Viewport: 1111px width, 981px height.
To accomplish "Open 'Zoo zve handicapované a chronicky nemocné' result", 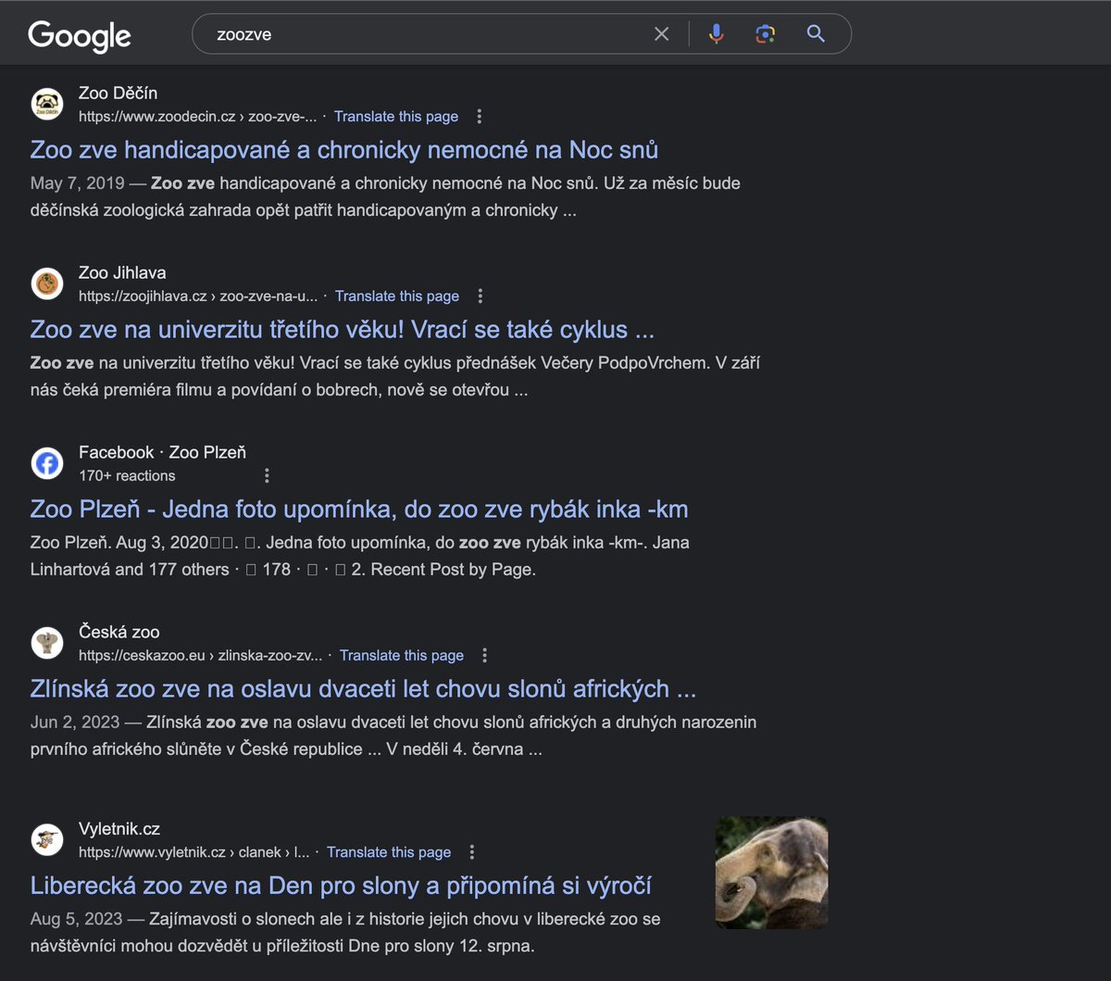I will tap(344, 150).
